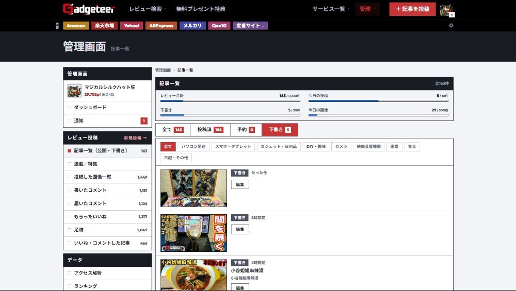516x291 pixels.
Task: Click the AliExpress shortcut badge
Action: tap(161, 26)
